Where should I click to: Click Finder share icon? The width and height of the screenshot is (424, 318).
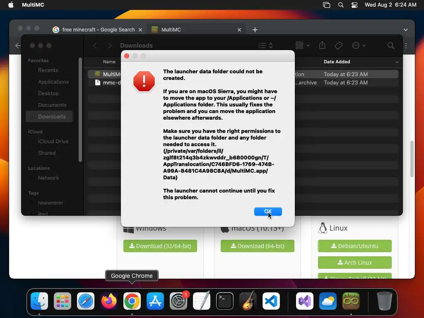point(322,45)
